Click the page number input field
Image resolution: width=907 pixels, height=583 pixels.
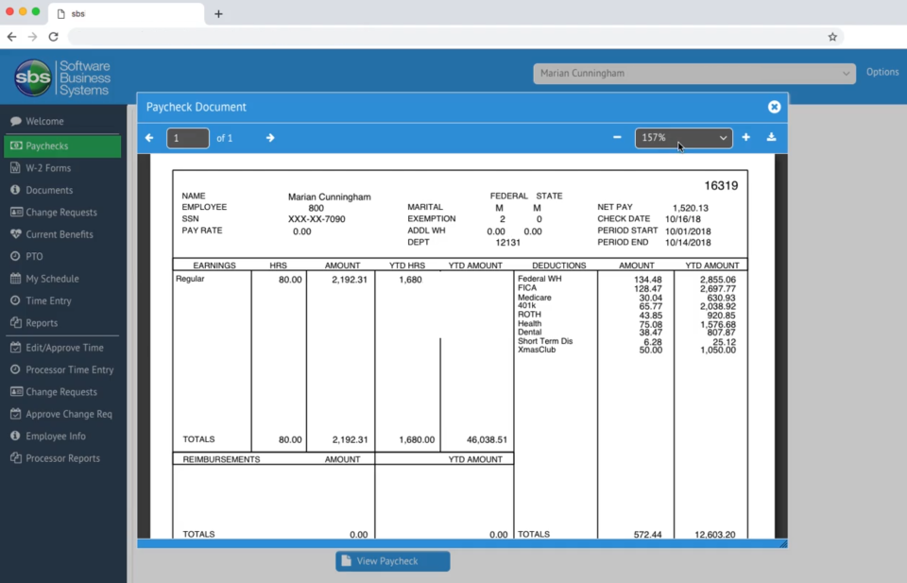point(187,137)
